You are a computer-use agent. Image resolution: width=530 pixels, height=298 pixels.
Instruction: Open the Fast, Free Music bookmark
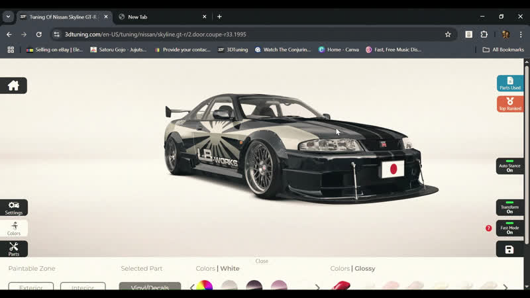[x=394, y=50]
